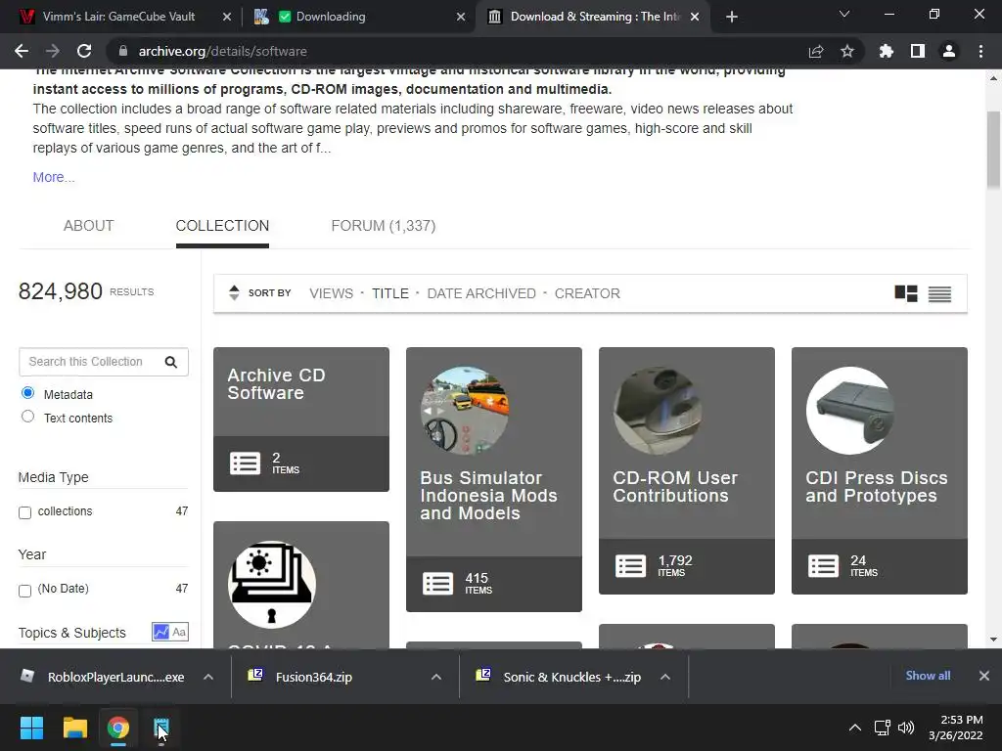Switch to list view layout
The image size is (1002, 751).
[939, 293]
